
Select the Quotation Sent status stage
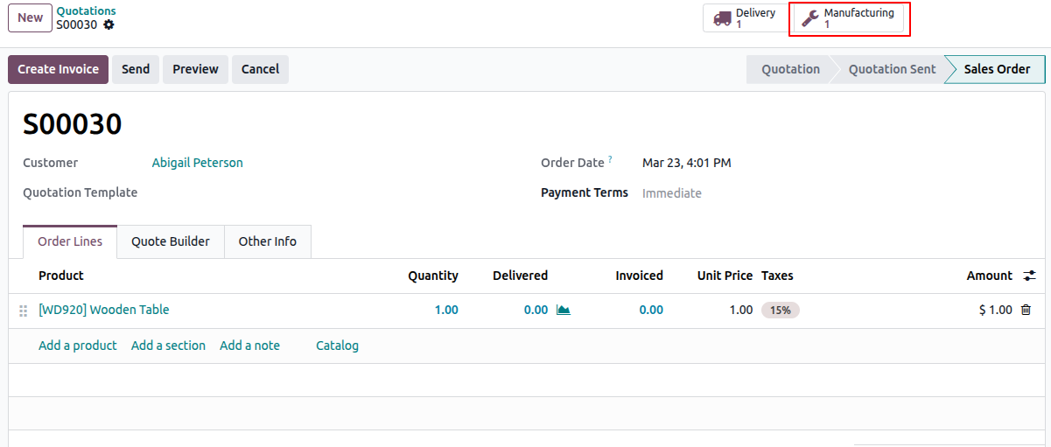892,69
